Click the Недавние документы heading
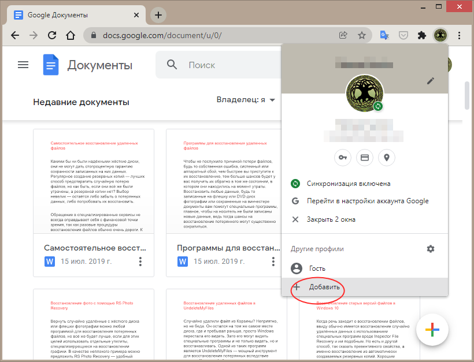Screen dimensions: 474x362 click(x=81, y=102)
